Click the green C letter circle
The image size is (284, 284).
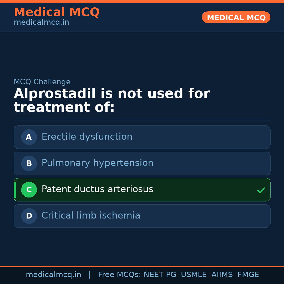[x=29, y=190]
